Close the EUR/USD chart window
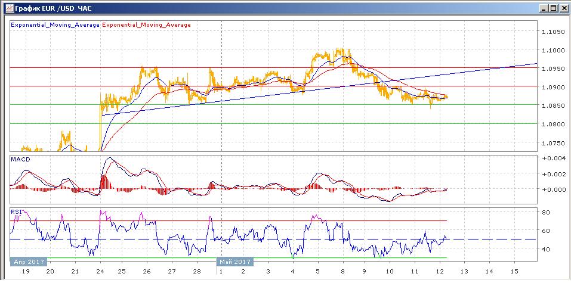 [x=563, y=8]
